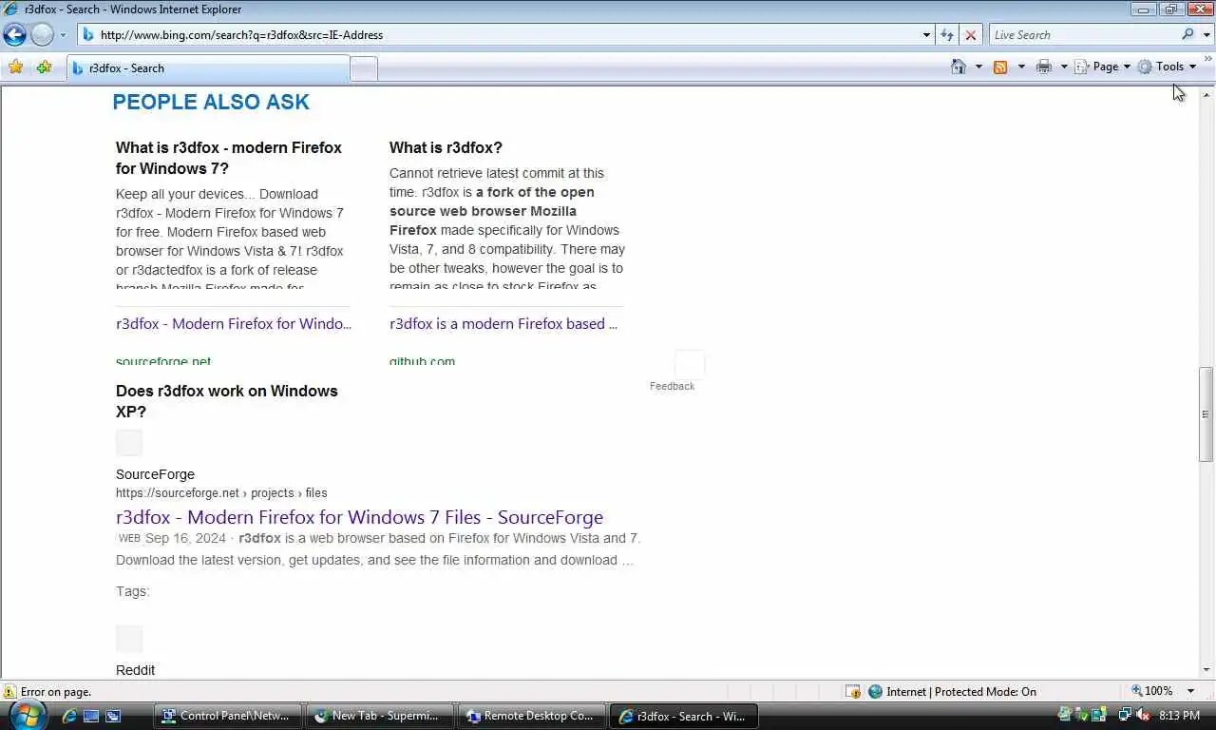Click the Switch Between Windows quick launch icon
1216x730 pixels.
click(113, 716)
